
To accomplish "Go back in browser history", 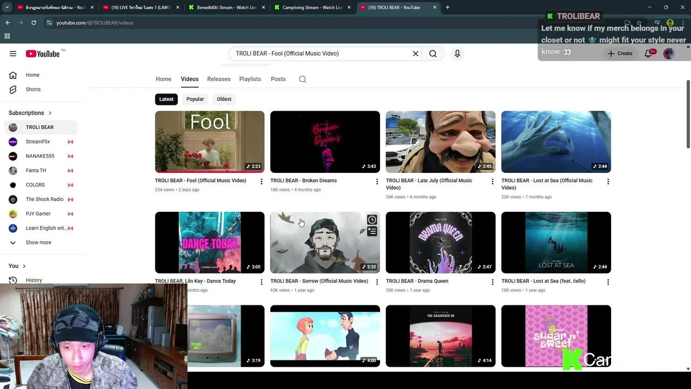I will coord(8,23).
